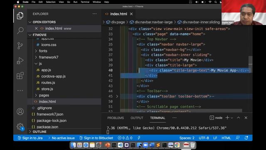Show more panel tabs ellipsis
Screen dimensions: 266x150
point(175,117)
